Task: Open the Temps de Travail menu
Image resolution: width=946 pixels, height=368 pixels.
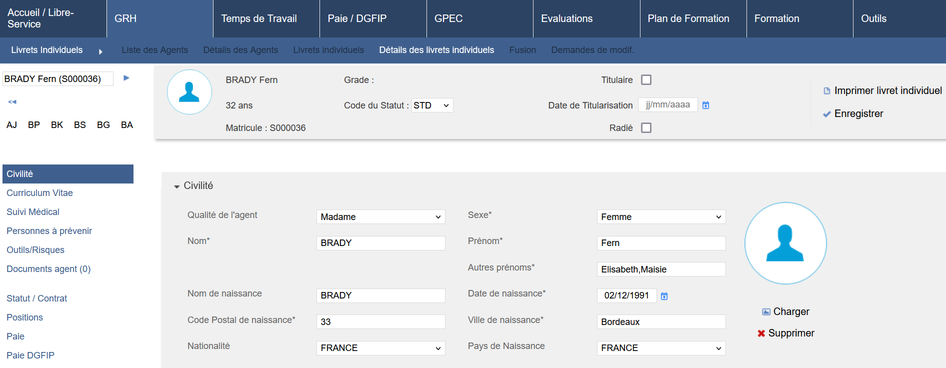Action: coord(259,18)
